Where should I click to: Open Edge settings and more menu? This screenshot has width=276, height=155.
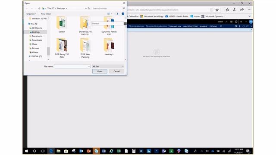pyautogui.click(x=250, y=10)
